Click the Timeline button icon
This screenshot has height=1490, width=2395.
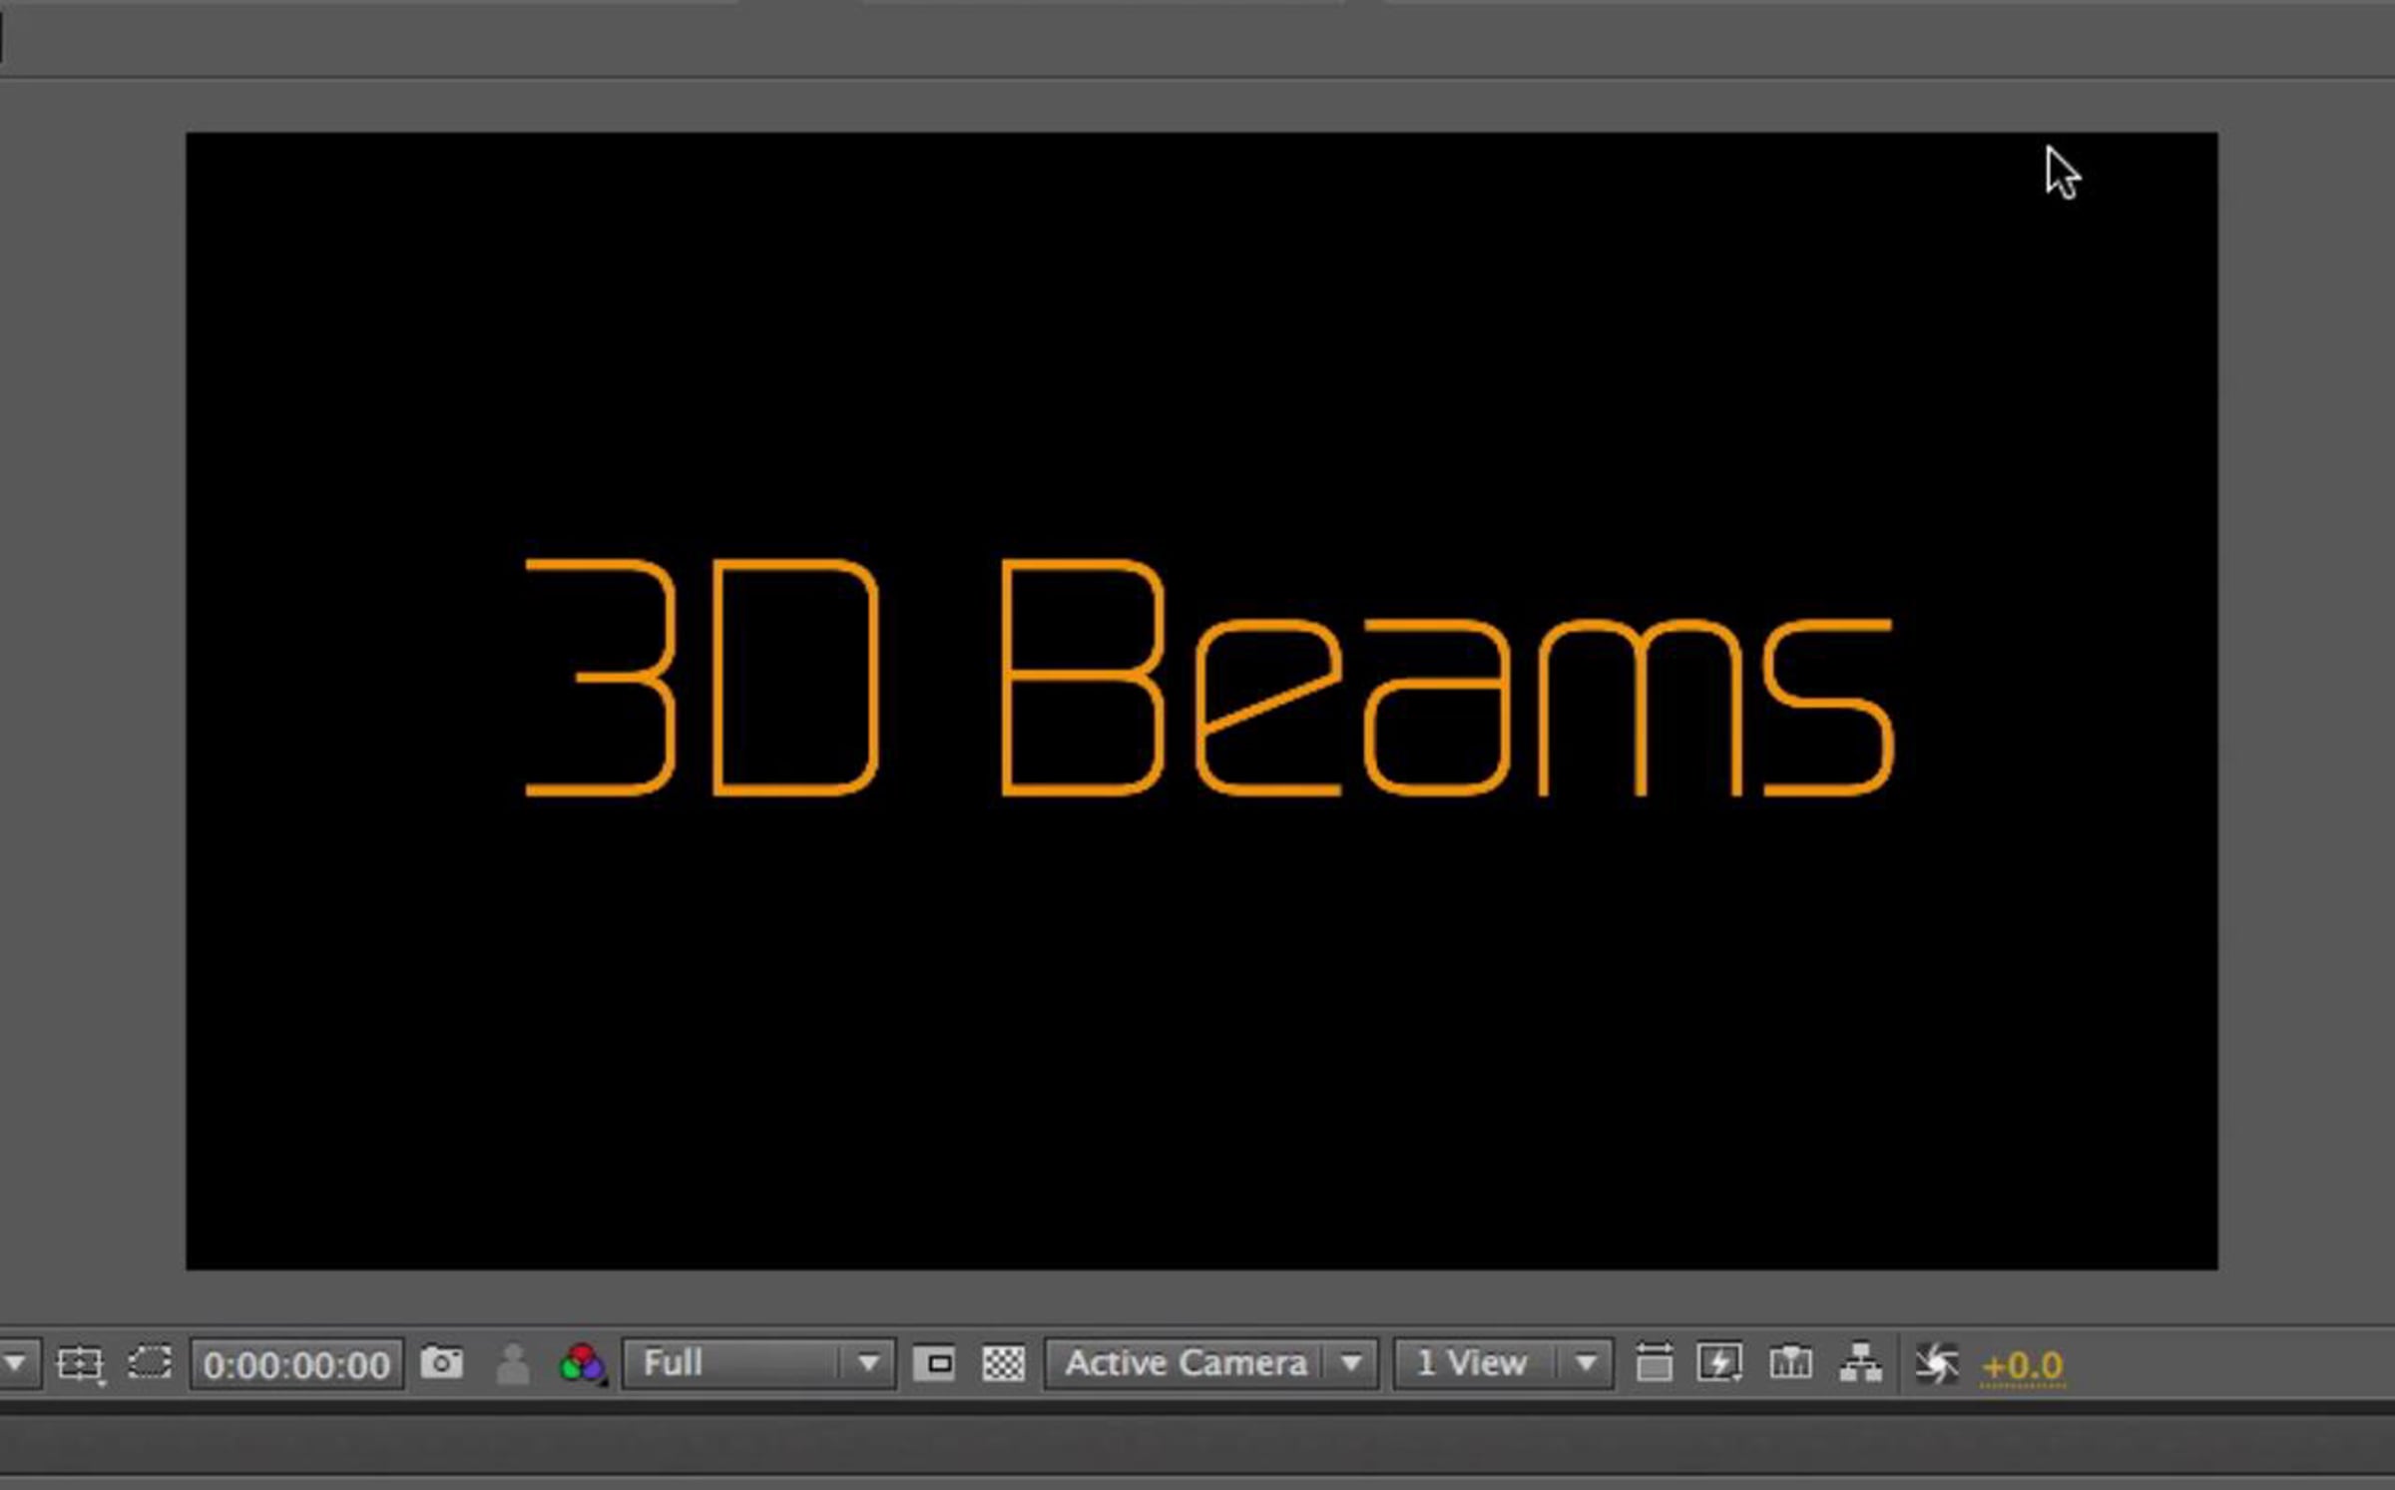tap(1790, 1363)
